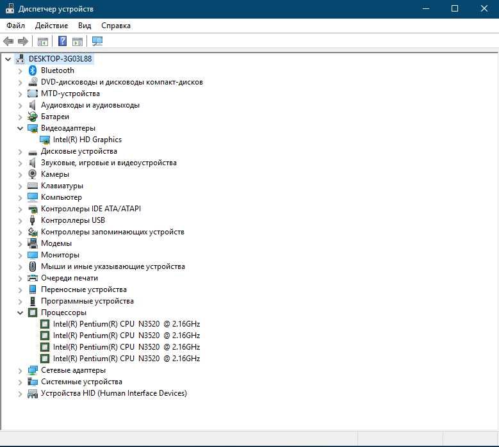Screen dimensions: 499x447
Task: Open the Справка menu
Action: pos(116,26)
